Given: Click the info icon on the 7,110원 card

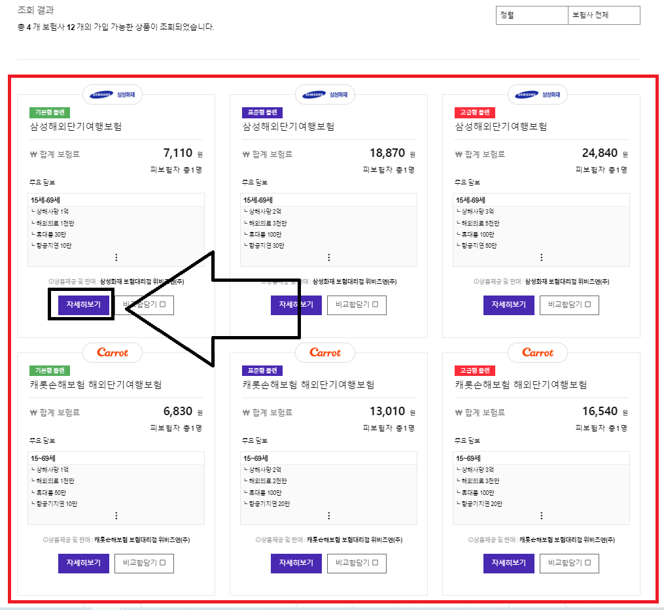Looking at the screenshot, I should tap(51, 282).
